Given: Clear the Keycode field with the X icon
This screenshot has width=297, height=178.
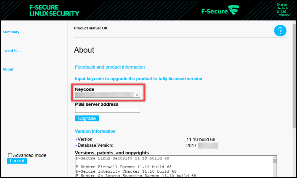Looking at the screenshot, I should click(x=137, y=95).
